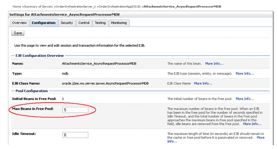Switch to the Monitoring tab
Screen dimensions: 278x149
click(119, 23)
